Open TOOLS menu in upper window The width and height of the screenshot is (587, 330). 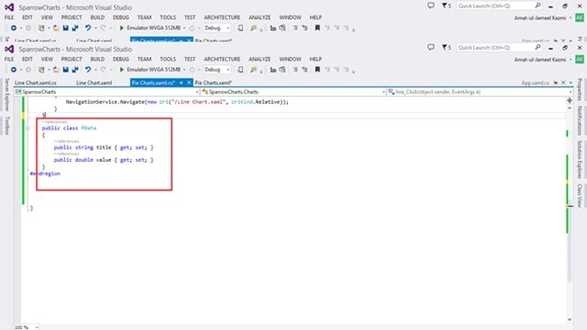168,17
